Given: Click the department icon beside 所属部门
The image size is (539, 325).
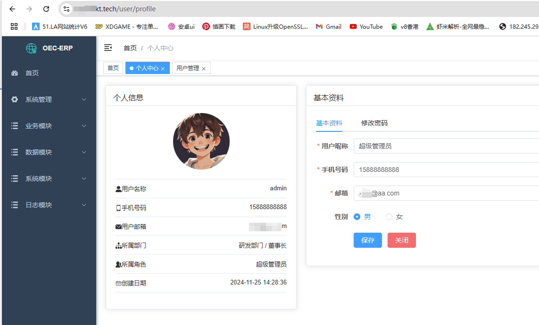Looking at the screenshot, I should [x=117, y=245].
